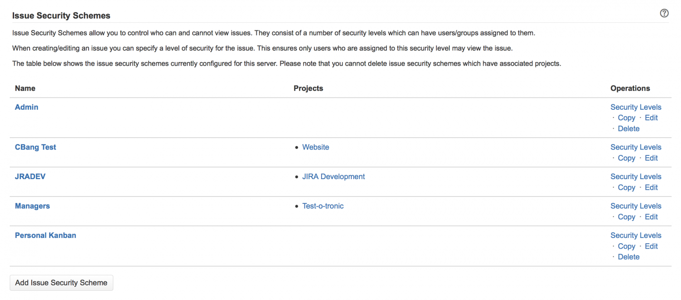Delete the Admin security scheme
This screenshot has height=300, width=681.
[x=628, y=129]
